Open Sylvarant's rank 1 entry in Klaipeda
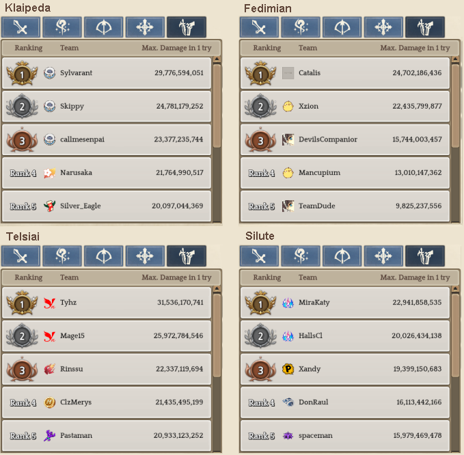The image size is (464, 455). point(107,73)
